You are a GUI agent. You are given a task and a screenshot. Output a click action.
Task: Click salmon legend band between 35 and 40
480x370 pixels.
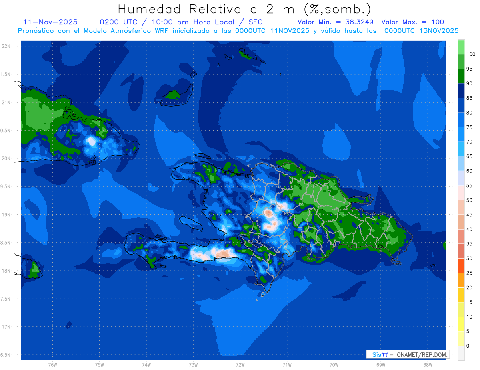click(x=461, y=237)
